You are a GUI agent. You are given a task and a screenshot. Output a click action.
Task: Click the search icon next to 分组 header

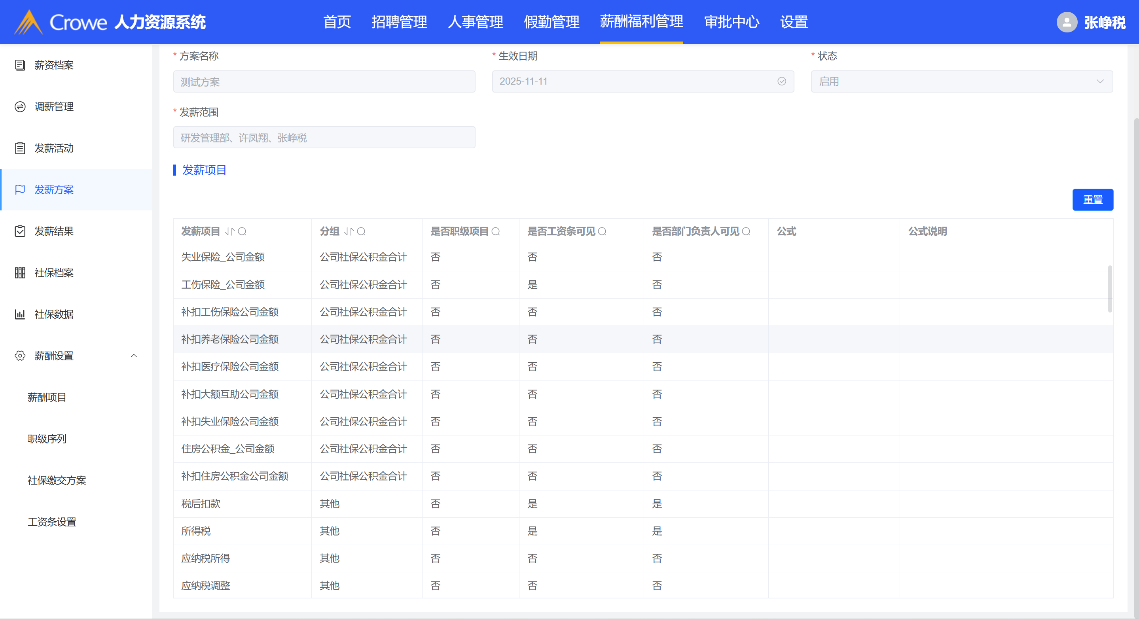pos(361,231)
